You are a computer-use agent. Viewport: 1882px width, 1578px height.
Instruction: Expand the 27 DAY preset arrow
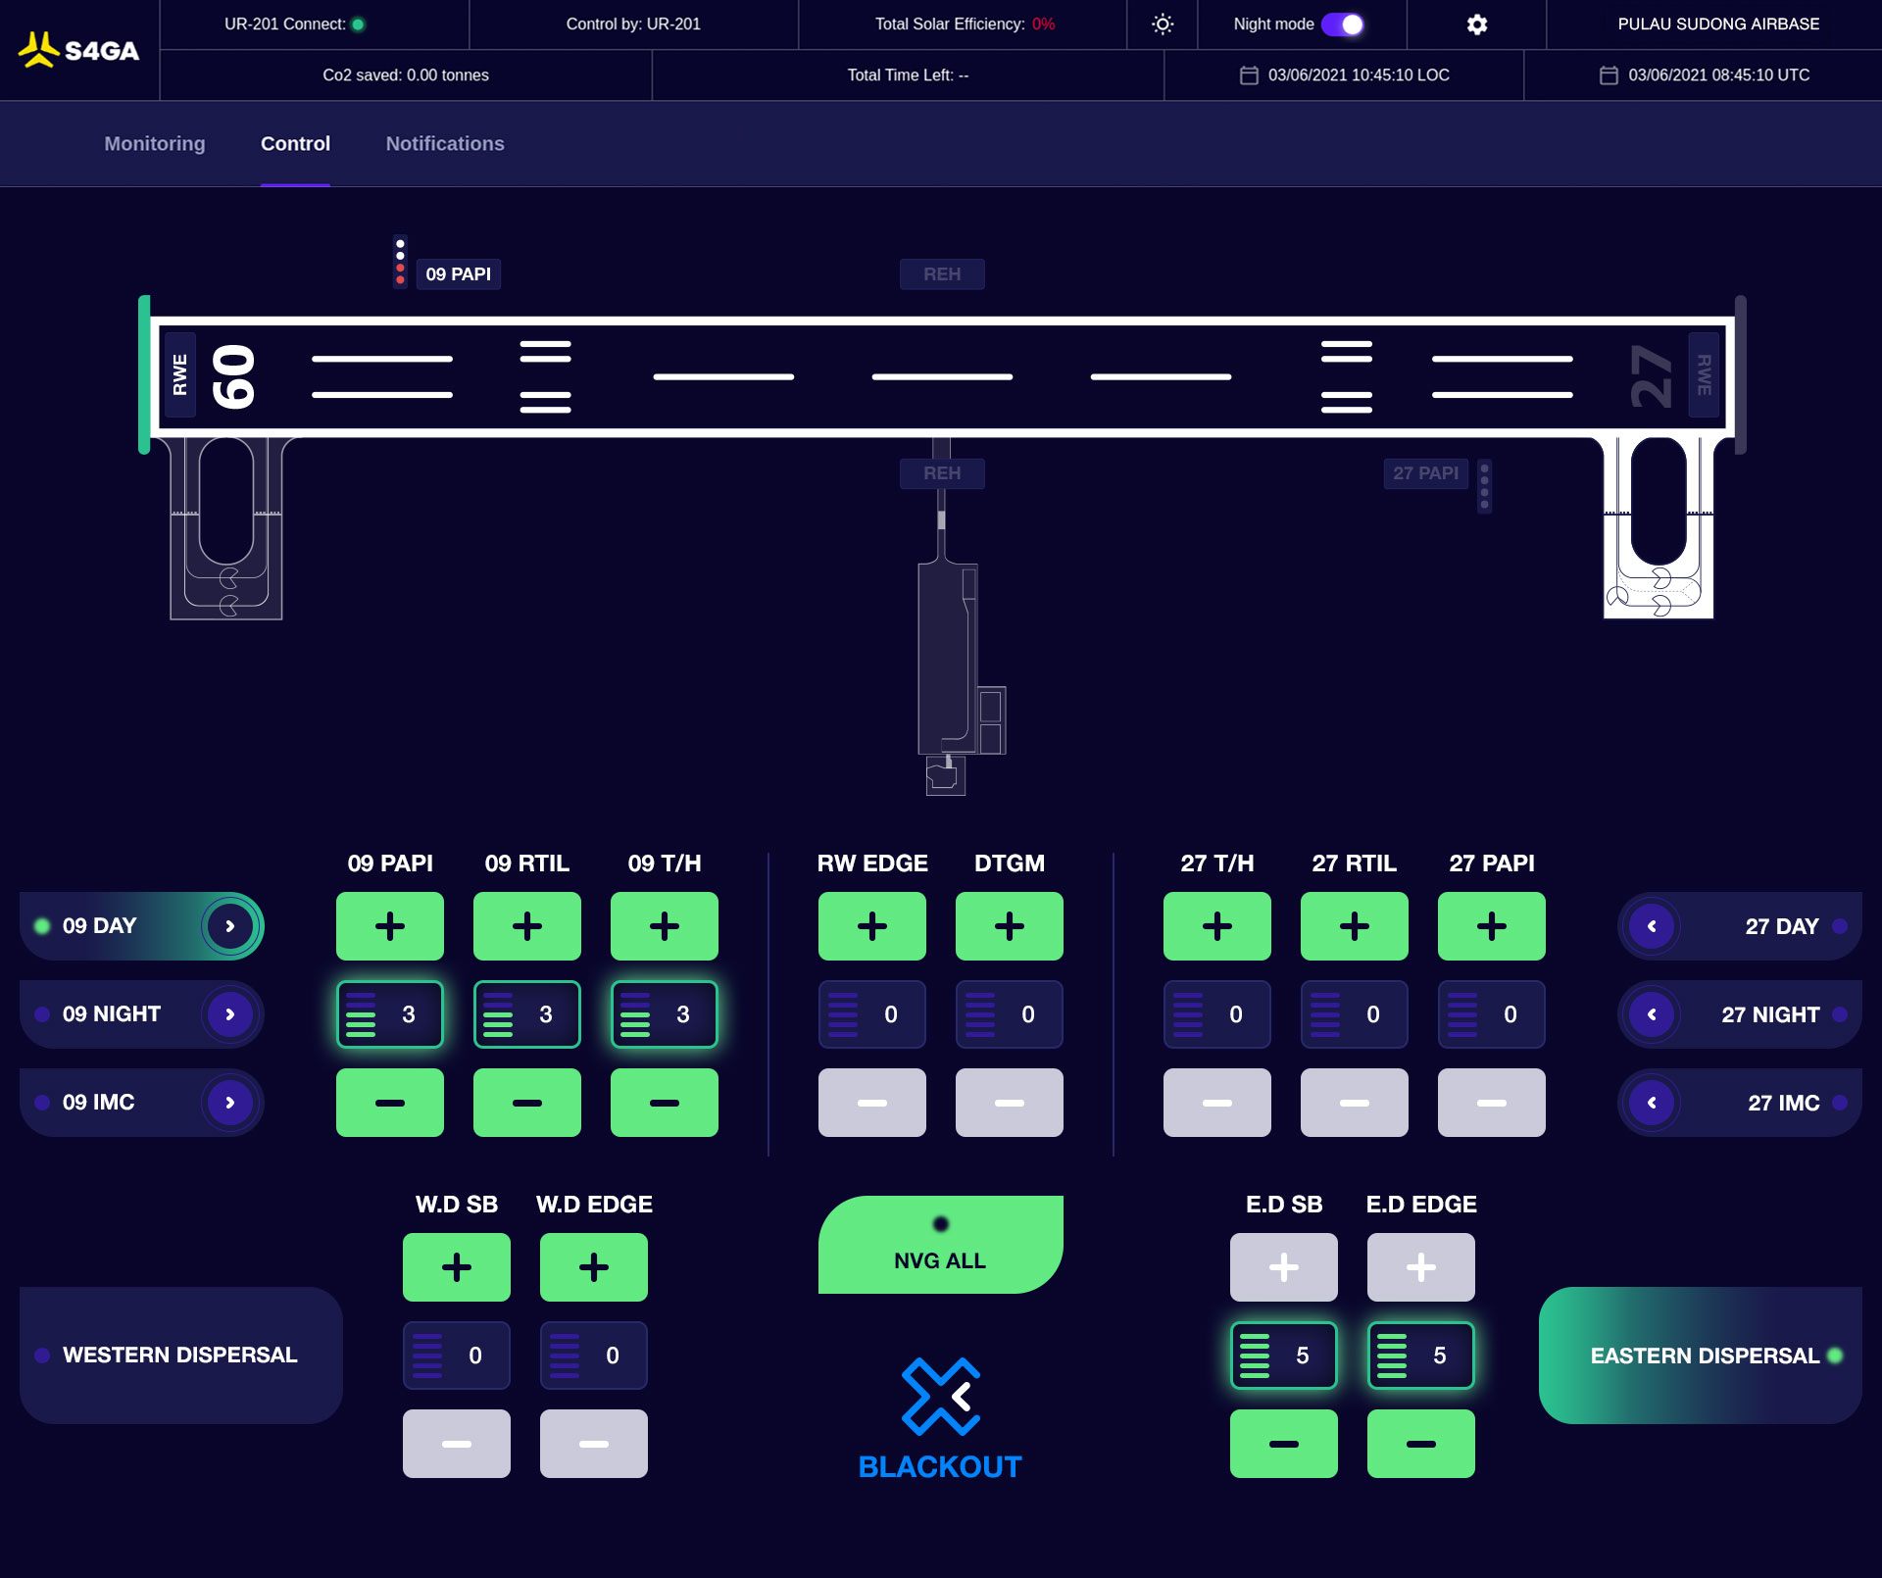point(1652,926)
